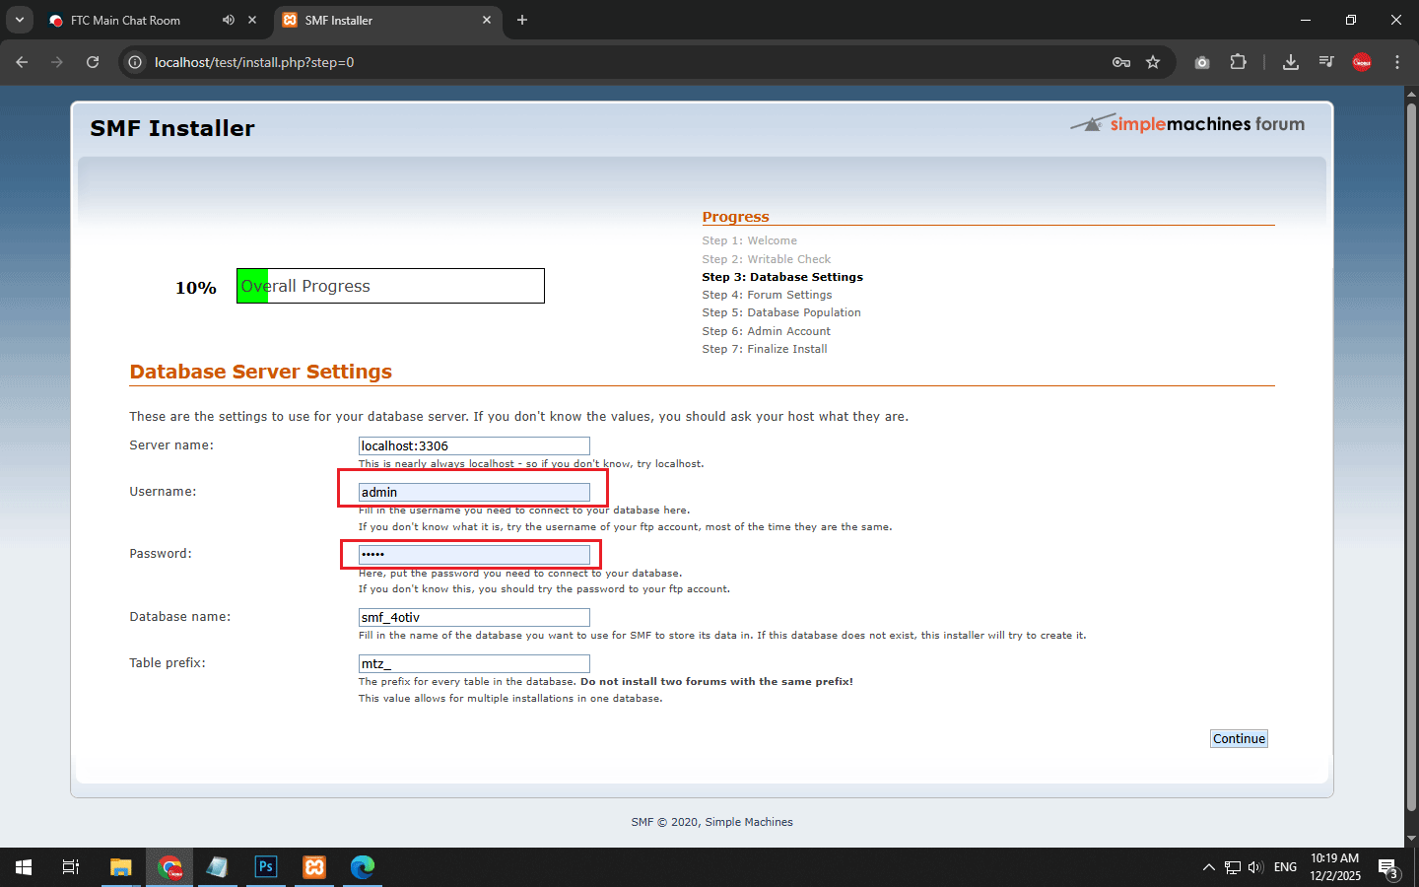Click the Overall Progress bar
This screenshot has width=1419, height=887.
(x=390, y=286)
